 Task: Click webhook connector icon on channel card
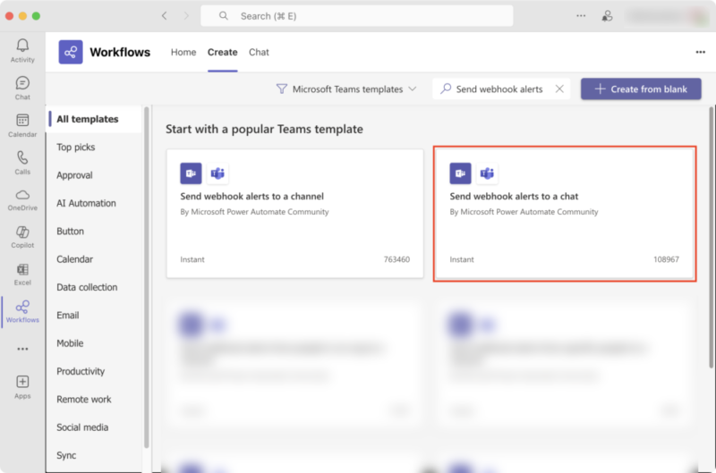coord(191,173)
